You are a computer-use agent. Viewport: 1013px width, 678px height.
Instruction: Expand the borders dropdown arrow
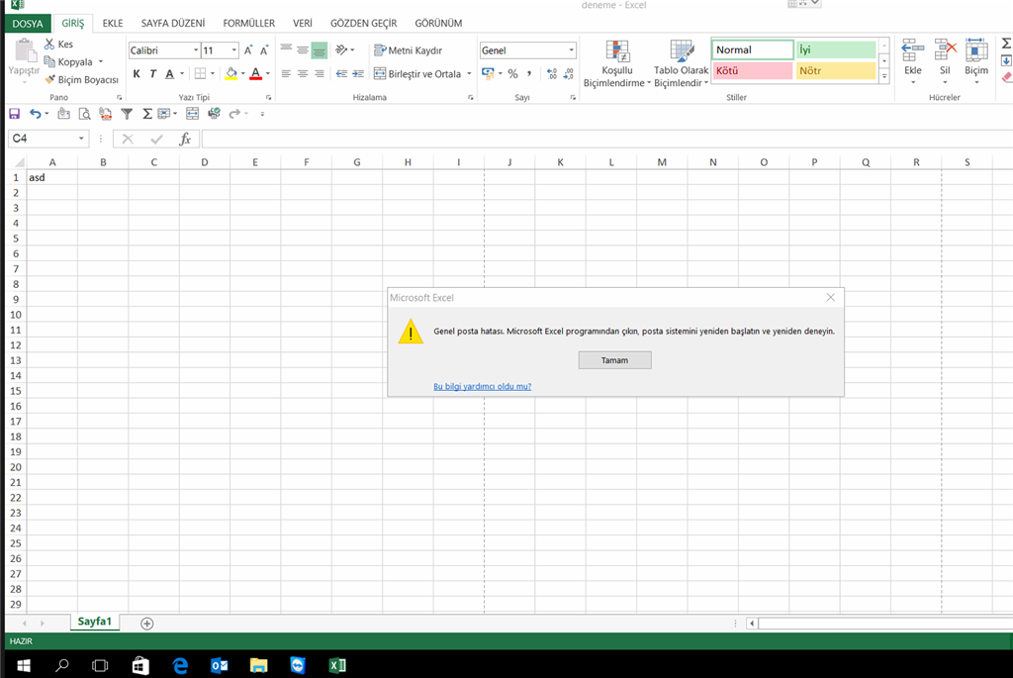point(213,73)
